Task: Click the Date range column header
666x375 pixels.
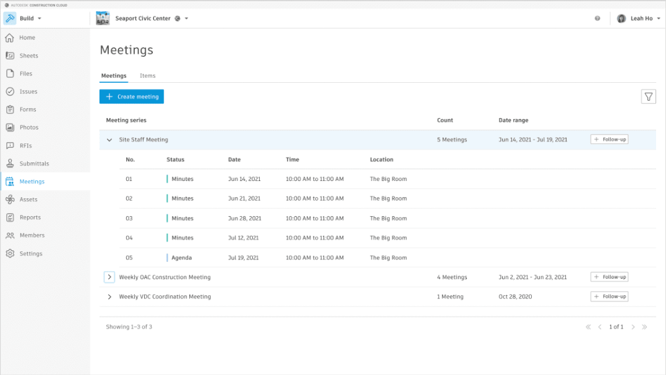Action: [513, 120]
